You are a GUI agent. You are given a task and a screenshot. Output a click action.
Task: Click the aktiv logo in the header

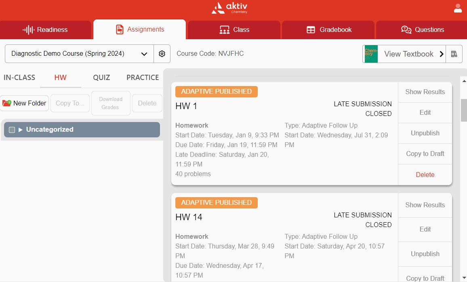point(229,8)
